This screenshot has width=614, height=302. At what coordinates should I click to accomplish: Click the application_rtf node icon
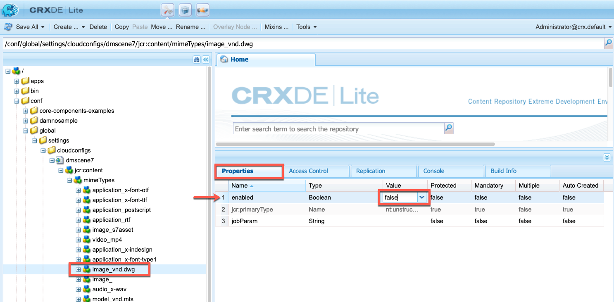[86, 220]
